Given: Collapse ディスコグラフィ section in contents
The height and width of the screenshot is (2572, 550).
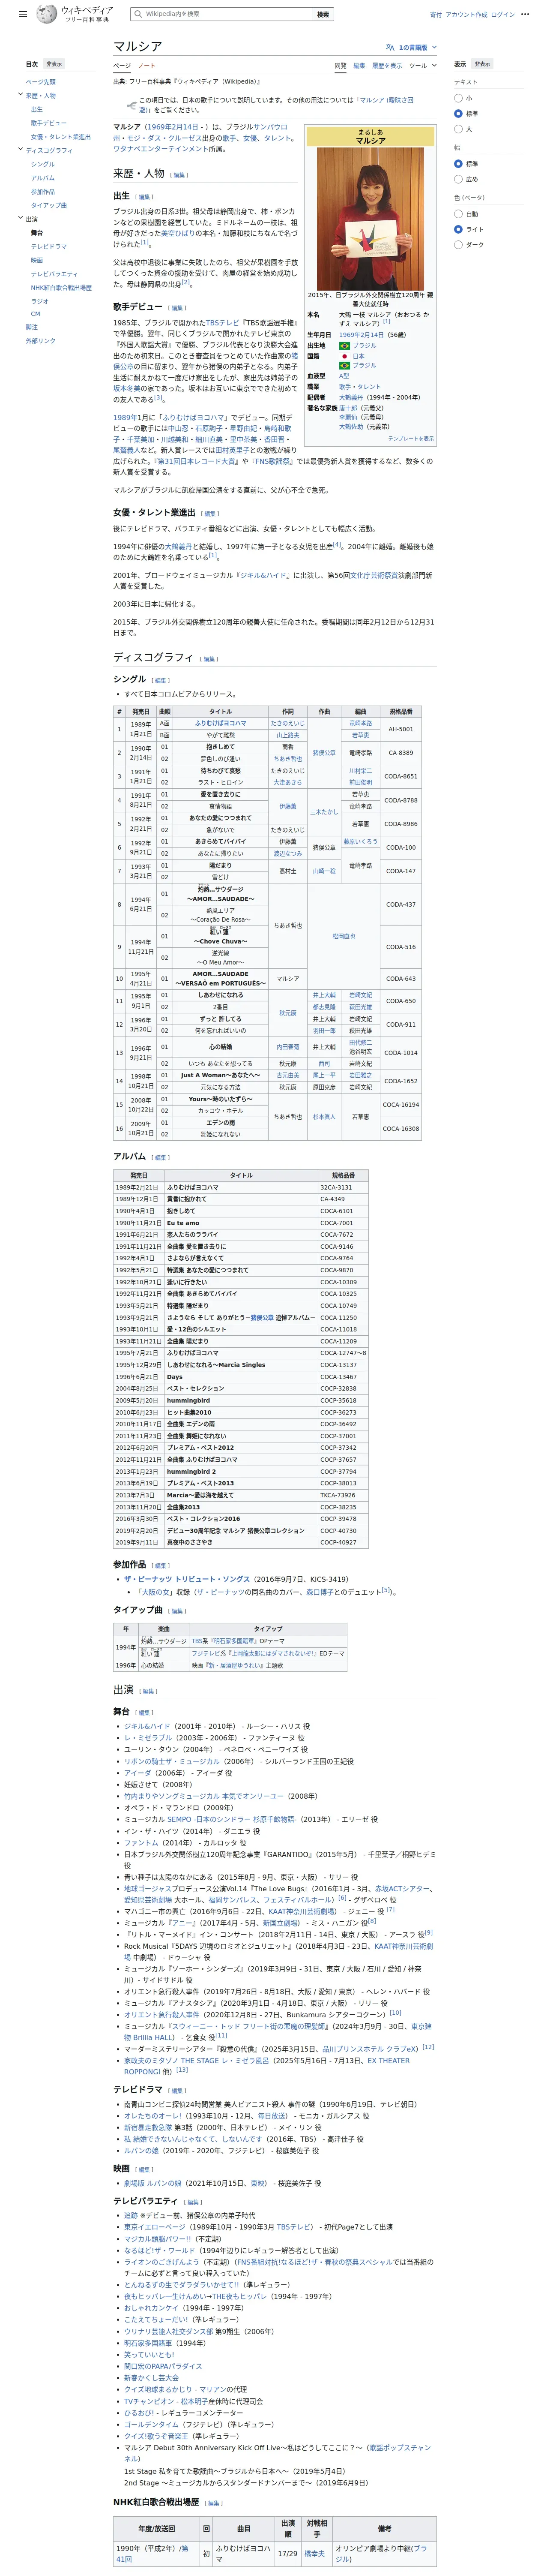Looking at the screenshot, I should 20,150.
